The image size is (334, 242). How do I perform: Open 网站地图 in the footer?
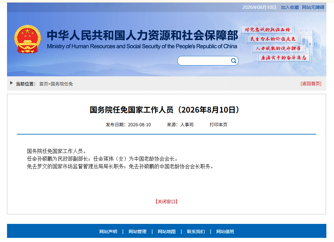(167, 232)
